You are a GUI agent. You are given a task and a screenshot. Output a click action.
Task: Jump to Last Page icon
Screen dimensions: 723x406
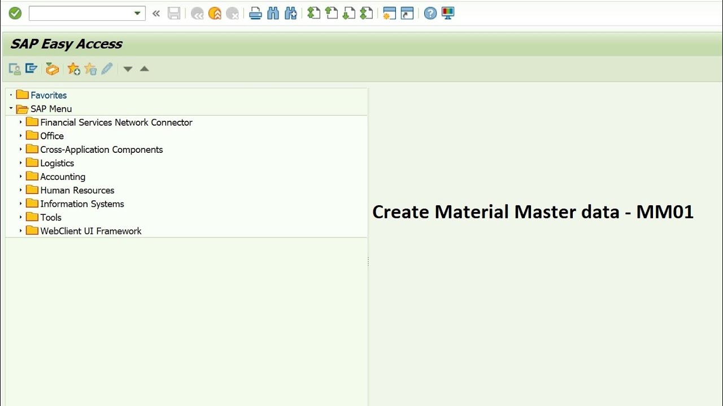coord(367,14)
